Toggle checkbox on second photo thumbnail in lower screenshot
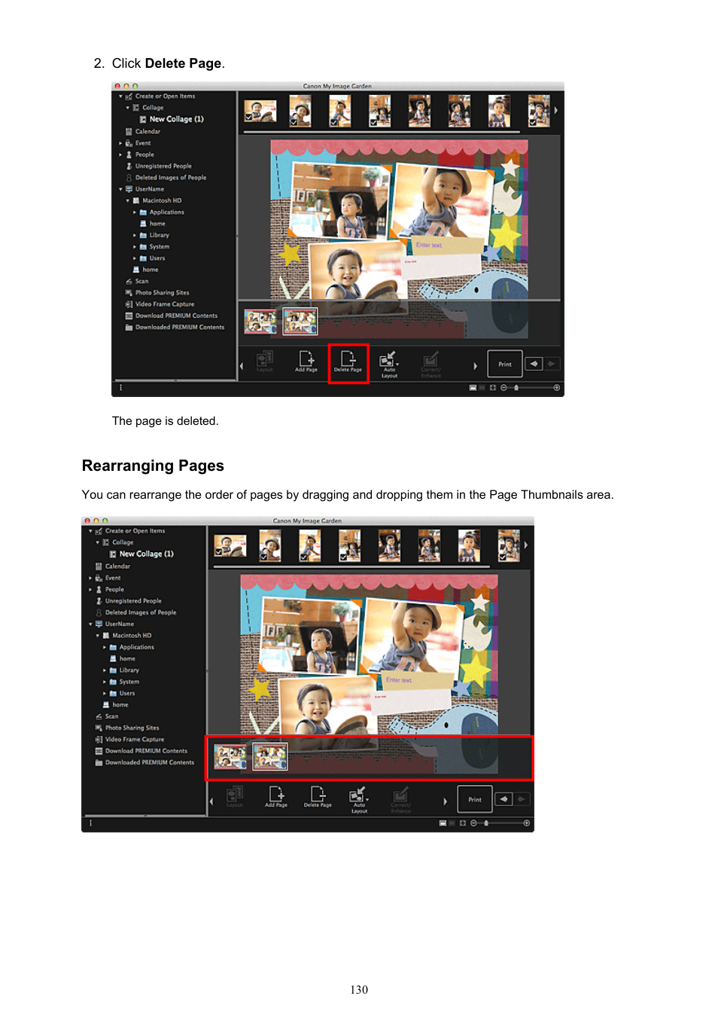Viewport: 718px width, 1017px height. pyautogui.click(x=264, y=557)
